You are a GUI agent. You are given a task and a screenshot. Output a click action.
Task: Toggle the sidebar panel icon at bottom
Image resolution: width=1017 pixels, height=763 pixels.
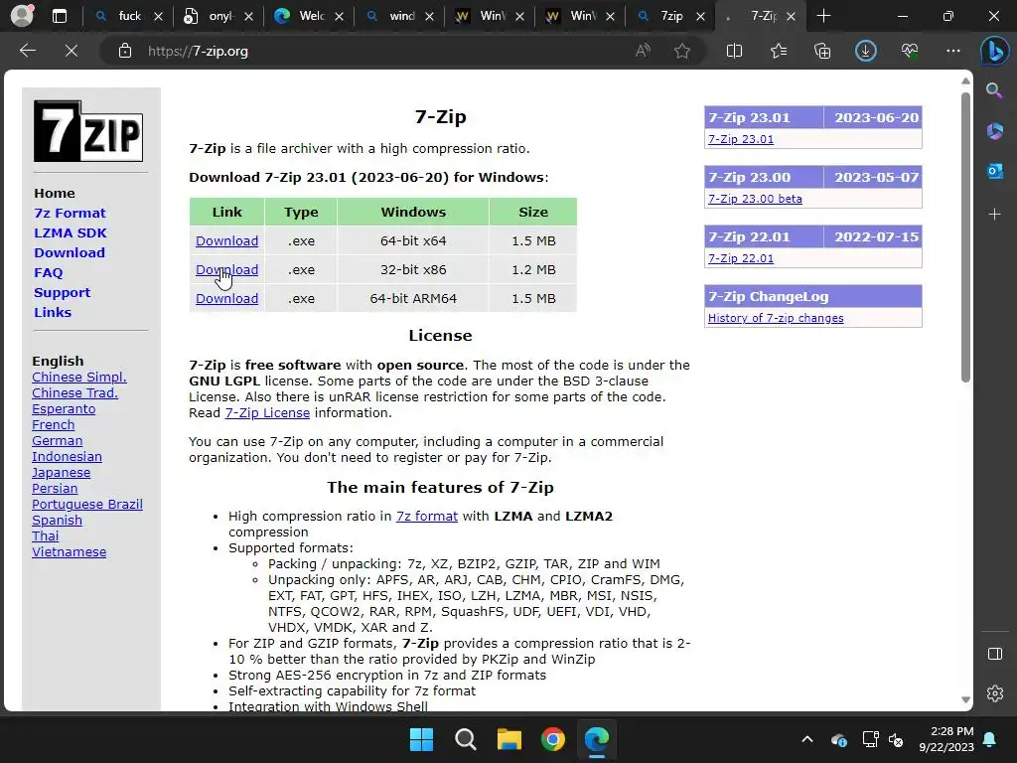coord(994,654)
